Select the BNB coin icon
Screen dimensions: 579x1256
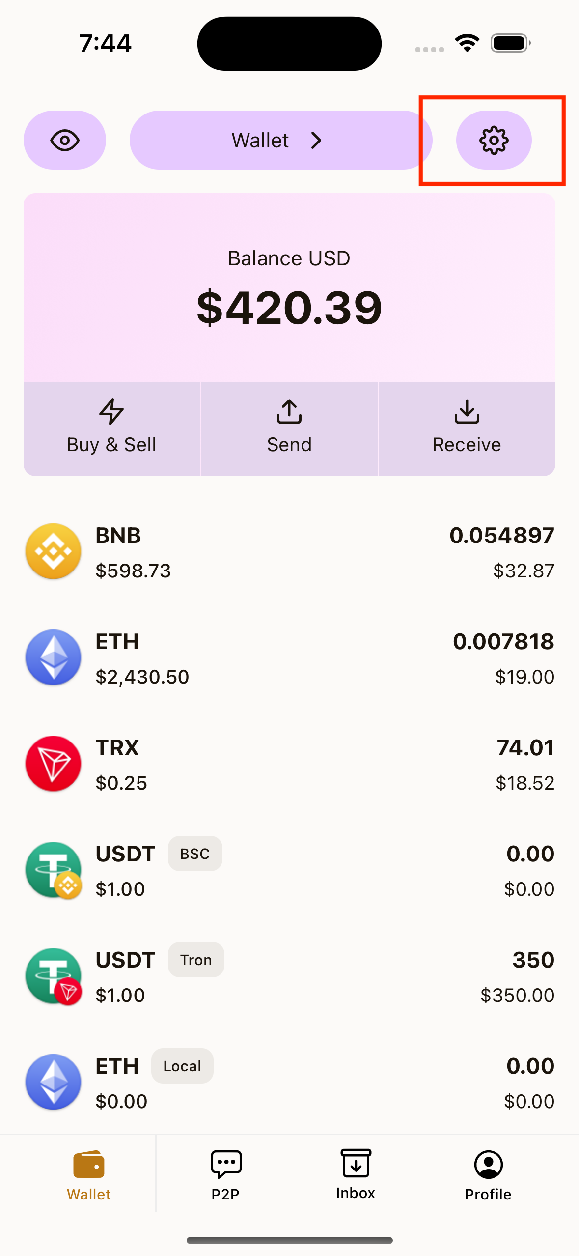click(x=53, y=551)
